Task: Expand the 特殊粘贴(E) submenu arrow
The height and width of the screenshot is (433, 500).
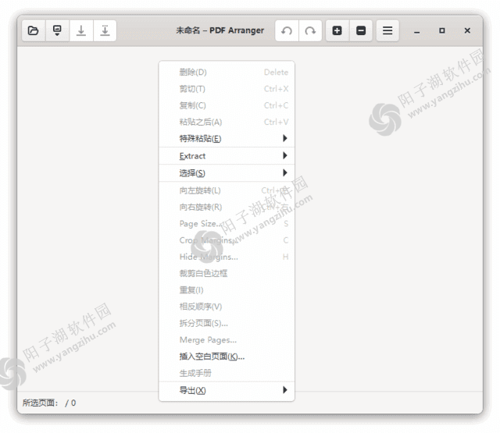Action: [284, 138]
